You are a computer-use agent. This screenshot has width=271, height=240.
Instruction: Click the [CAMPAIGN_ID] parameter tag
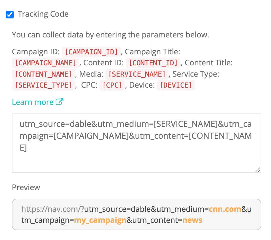(x=91, y=52)
